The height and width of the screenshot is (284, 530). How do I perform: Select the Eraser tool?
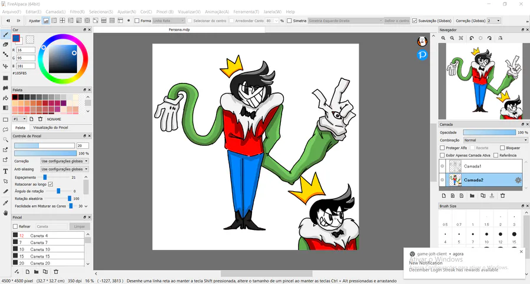pyautogui.click(x=5, y=45)
